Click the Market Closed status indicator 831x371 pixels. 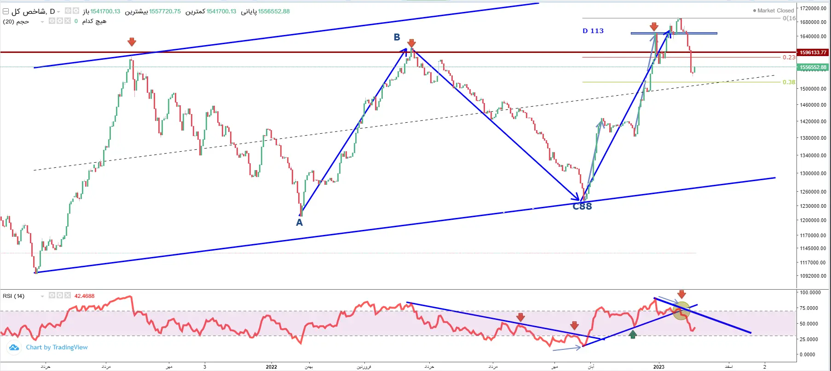[x=773, y=11]
